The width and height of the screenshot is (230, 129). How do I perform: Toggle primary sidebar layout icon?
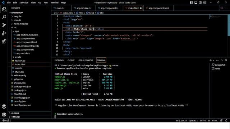click(x=192, y=3)
